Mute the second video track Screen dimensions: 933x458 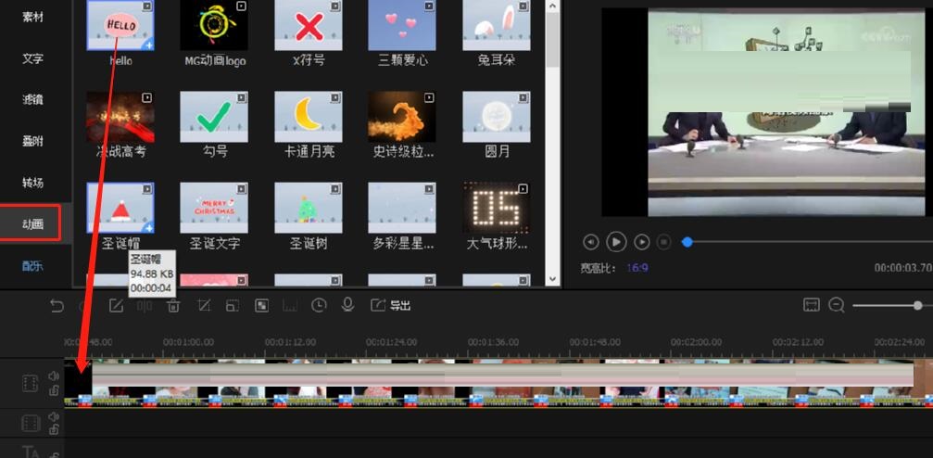[54, 417]
